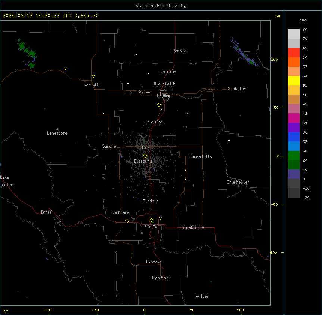Pick the magenta 42-39 dBZ legend swatch
322x315 pixels.
click(294, 118)
